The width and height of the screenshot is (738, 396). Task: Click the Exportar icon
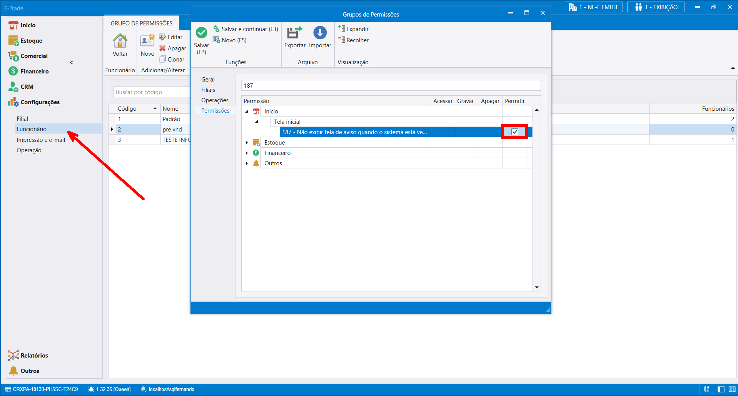pyautogui.click(x=295, y=33)
